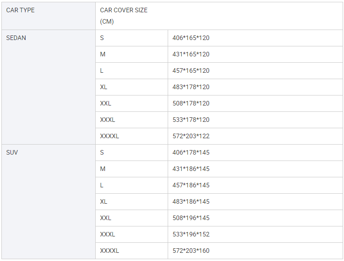Click the 533*178*120 cell
This screenshot has width=344, height=261.
pyautogui.click(x=191, y=120)
